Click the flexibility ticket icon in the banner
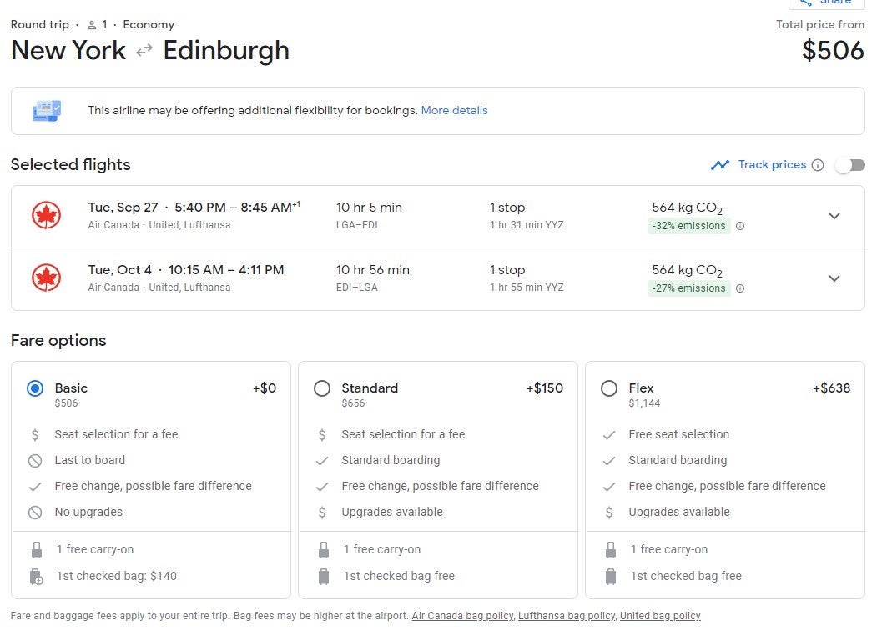 click(x=47, y=111)
